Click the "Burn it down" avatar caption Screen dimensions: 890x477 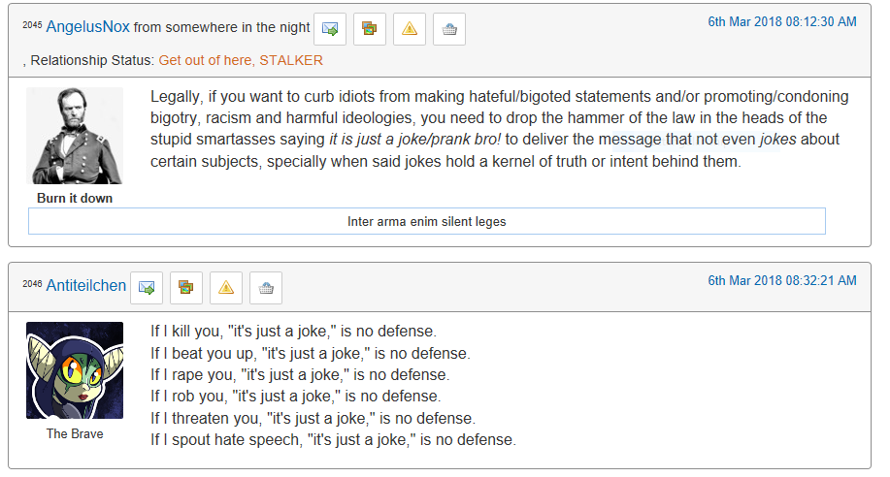click(75, 198)
